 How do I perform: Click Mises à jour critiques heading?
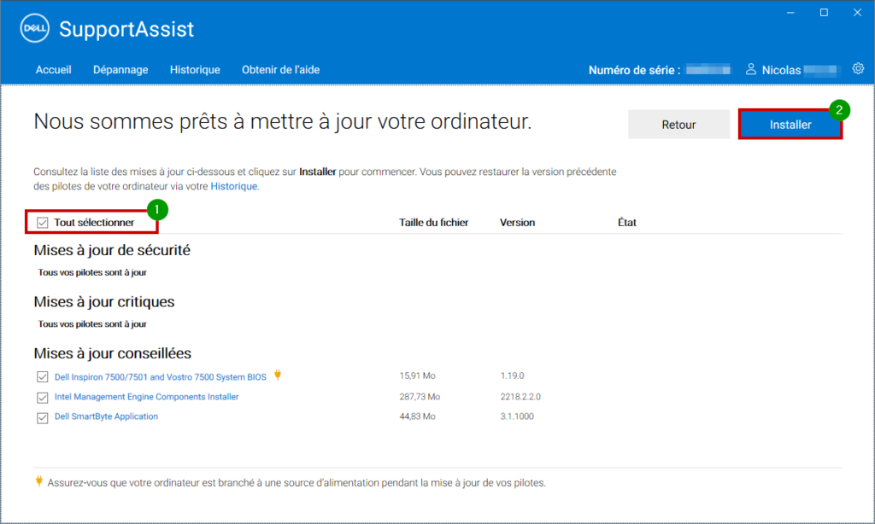104,302
